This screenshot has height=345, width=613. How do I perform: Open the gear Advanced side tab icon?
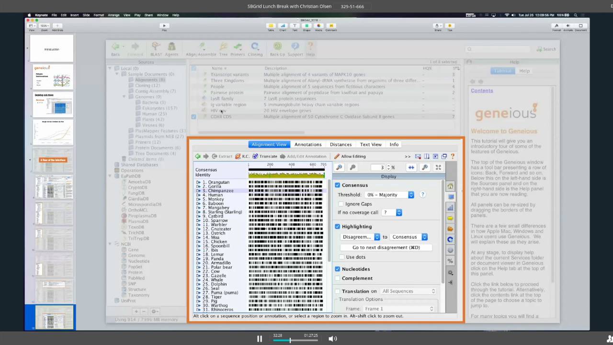pos(450,272)
